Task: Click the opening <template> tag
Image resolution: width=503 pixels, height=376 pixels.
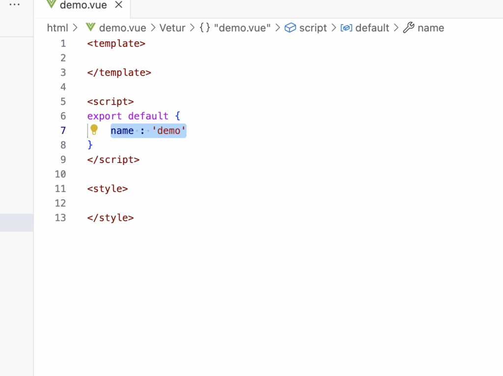Action: tap(116, 43)
